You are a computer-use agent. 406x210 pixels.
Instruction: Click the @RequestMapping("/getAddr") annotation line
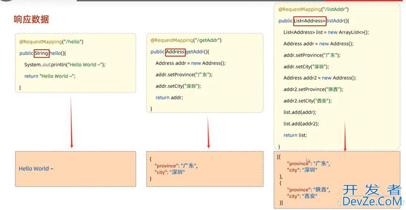coord(186,41)
